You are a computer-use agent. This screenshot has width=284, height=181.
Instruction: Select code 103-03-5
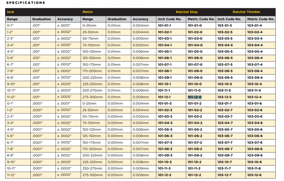[225, 39]
